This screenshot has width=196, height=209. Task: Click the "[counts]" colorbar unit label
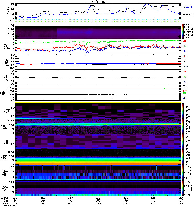coord(192,31)
